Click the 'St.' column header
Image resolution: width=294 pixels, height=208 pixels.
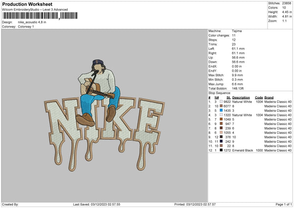click(x=228, y=98)
